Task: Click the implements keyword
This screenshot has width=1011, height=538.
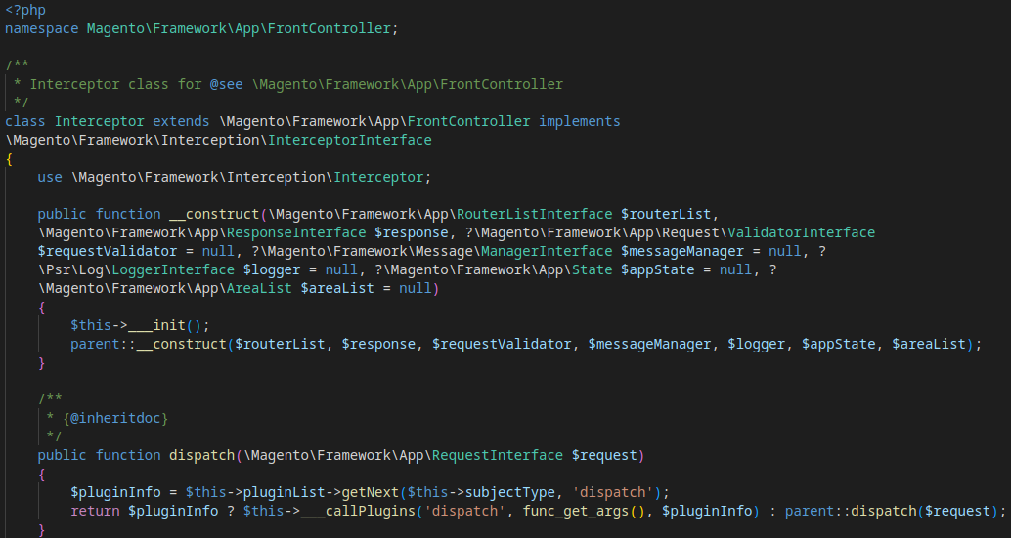Action: (580, 121)
